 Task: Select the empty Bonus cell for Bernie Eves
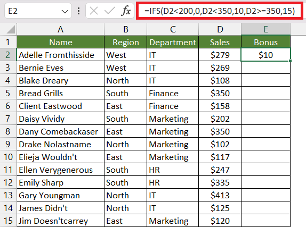click(x=265, y=68)
